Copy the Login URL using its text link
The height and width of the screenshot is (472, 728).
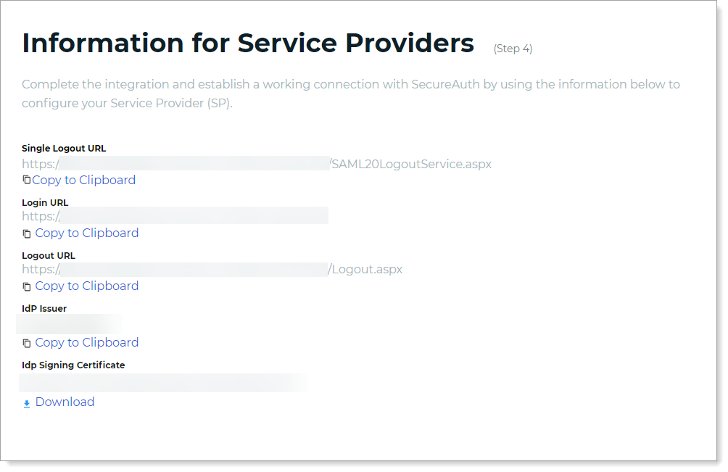click(x=86, y=233)
